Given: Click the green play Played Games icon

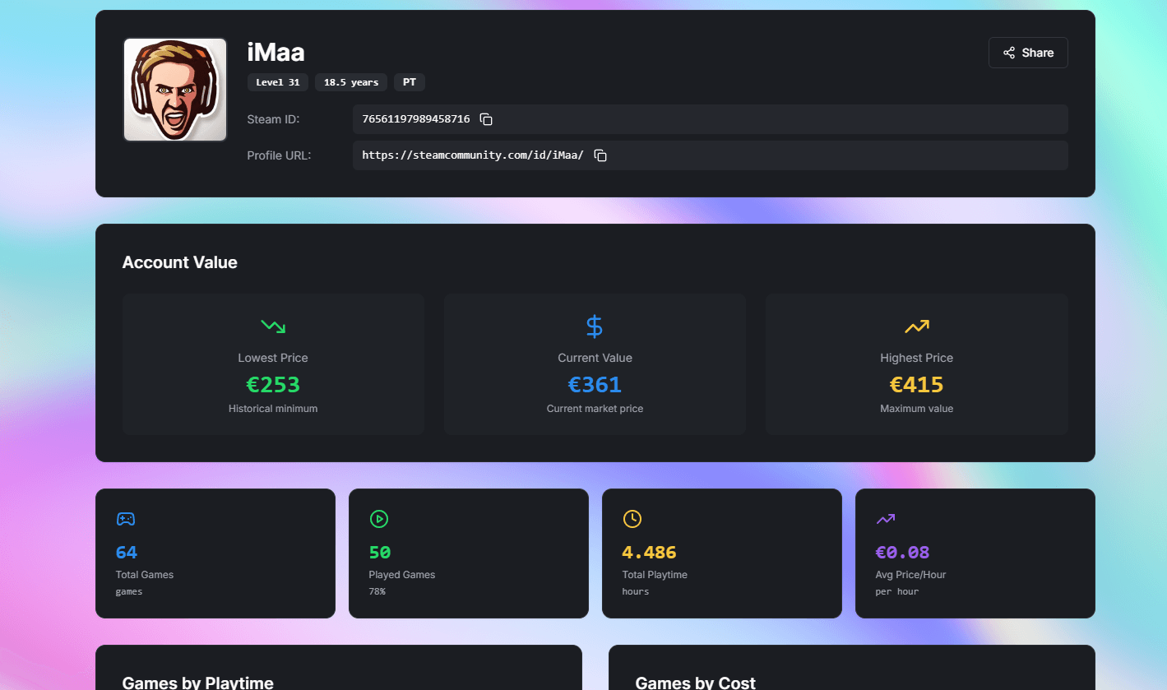Looking at the screenshot, I should 378,519.
